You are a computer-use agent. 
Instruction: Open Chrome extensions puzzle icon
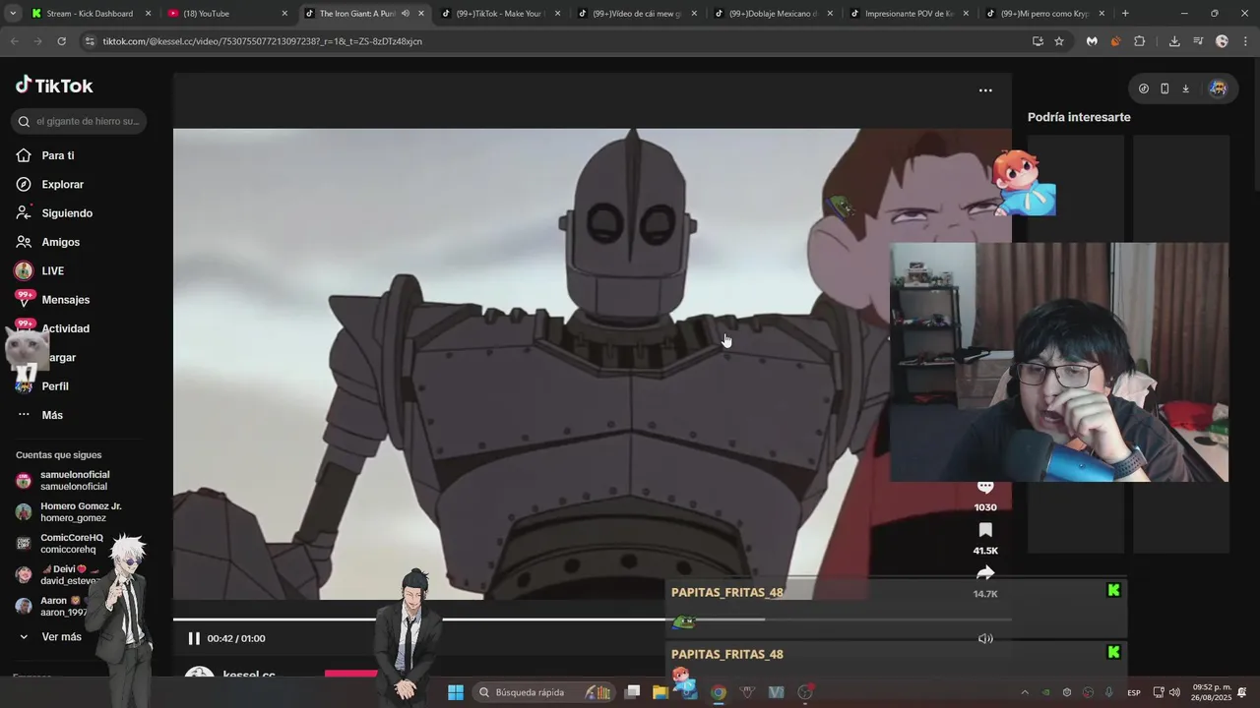point(1139,41)
